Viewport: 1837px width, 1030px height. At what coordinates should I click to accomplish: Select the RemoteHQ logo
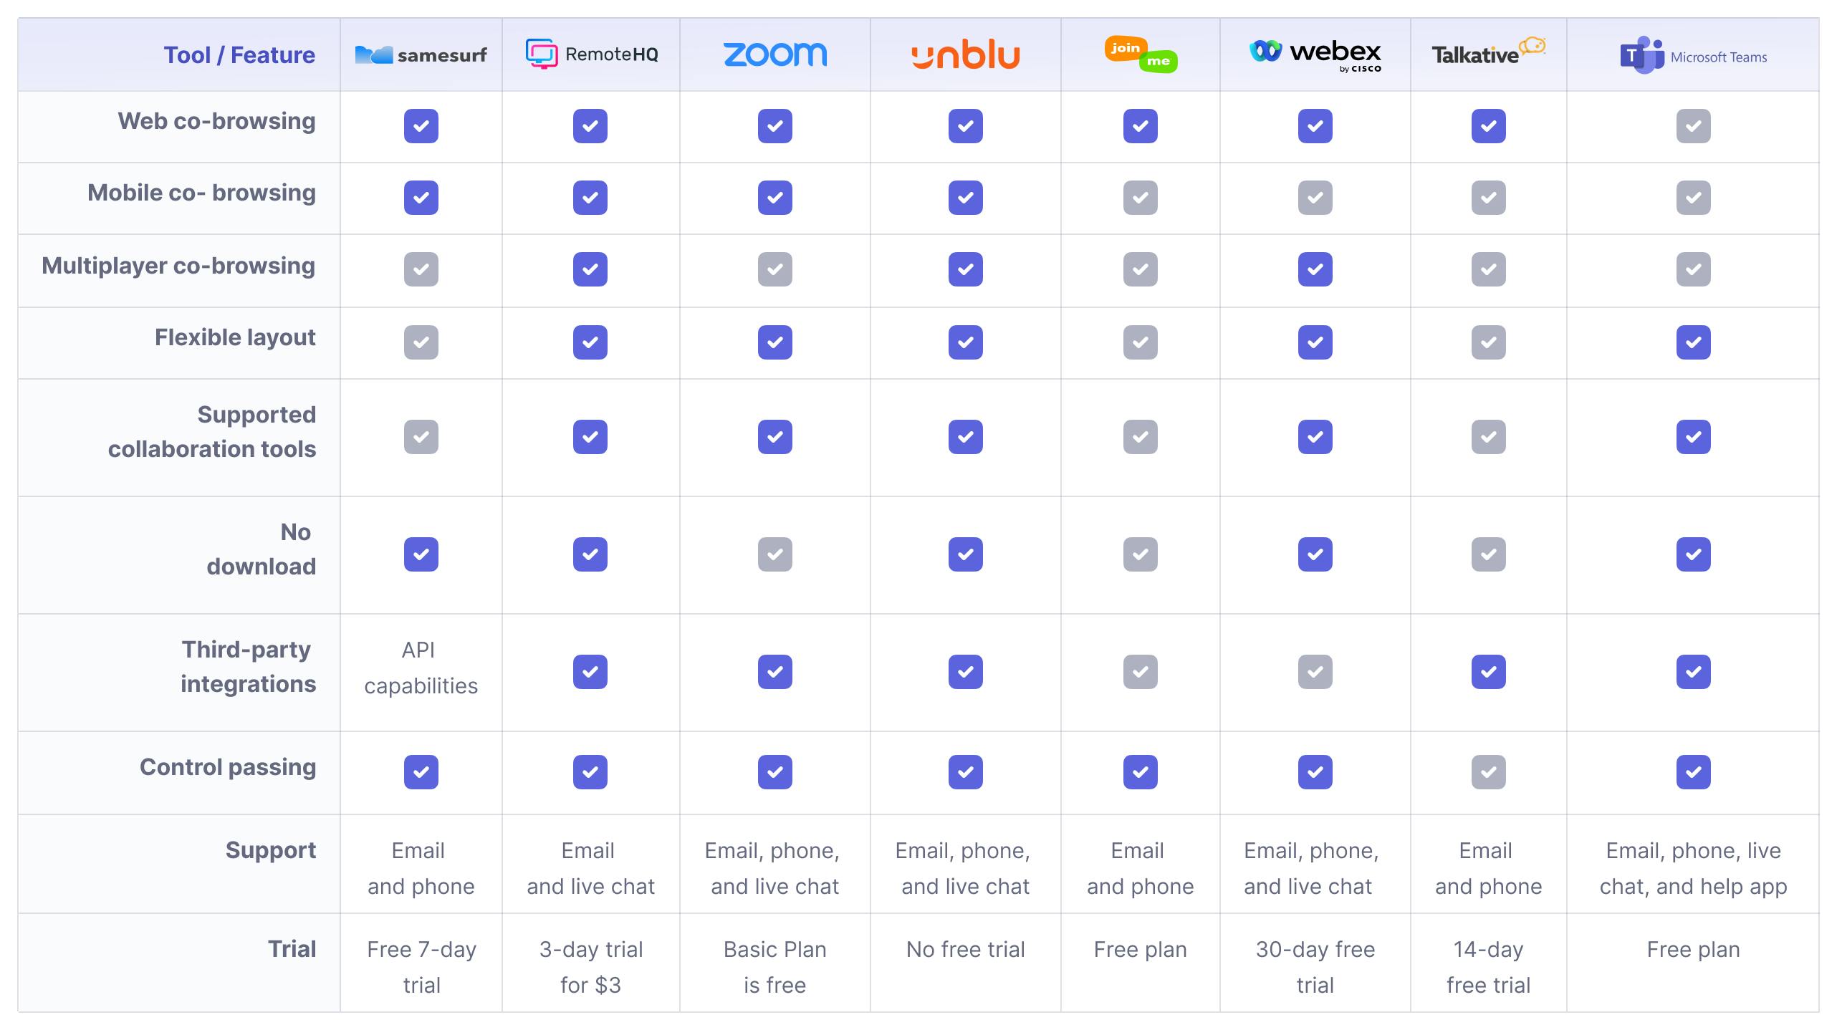(591, 54)
